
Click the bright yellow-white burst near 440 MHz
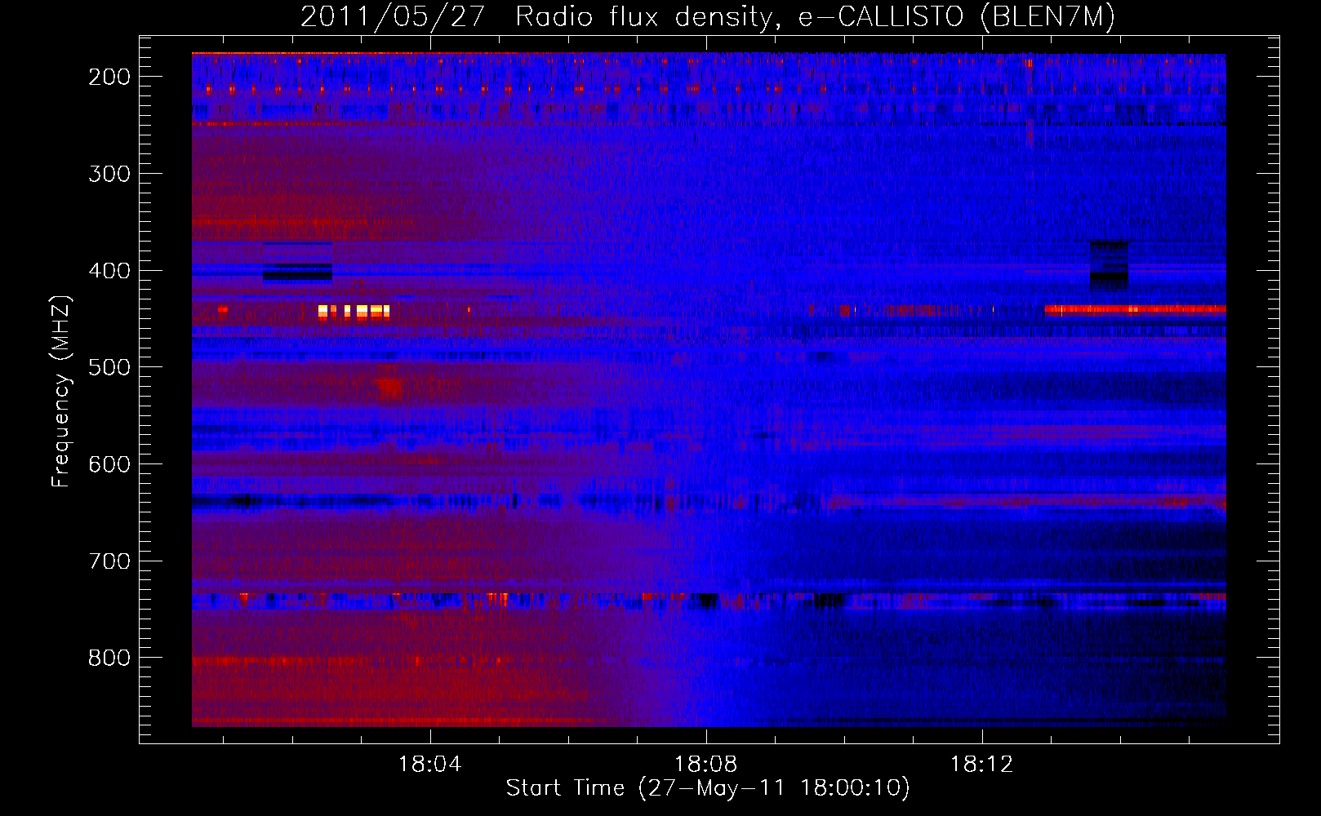click(x=354, y=312)
